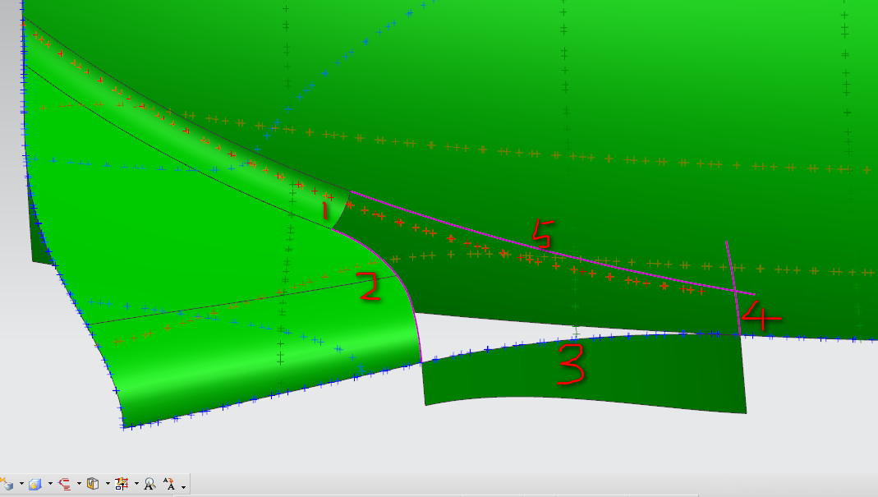Expand dropdown arrow next to red branching icon
This screenshot has width=878, height=497.
[79, 485]
